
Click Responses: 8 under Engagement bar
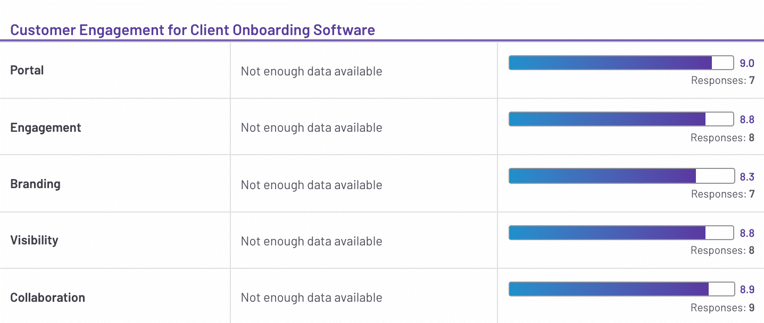point(723,138)
